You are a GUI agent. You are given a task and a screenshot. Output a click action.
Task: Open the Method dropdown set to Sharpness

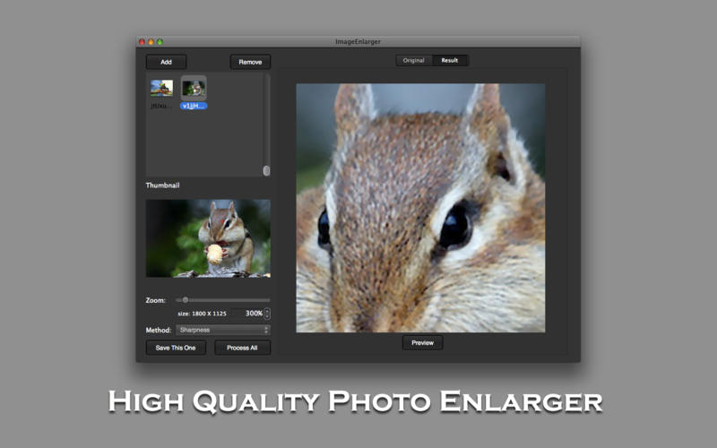(x=222, y=330)
